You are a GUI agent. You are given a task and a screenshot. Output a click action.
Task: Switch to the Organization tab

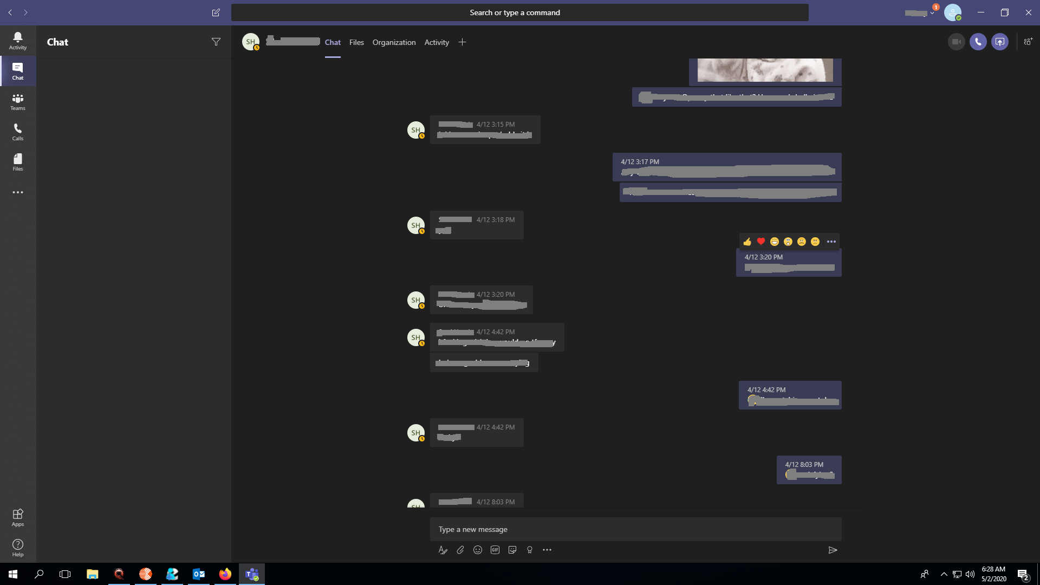click(394, 42)
